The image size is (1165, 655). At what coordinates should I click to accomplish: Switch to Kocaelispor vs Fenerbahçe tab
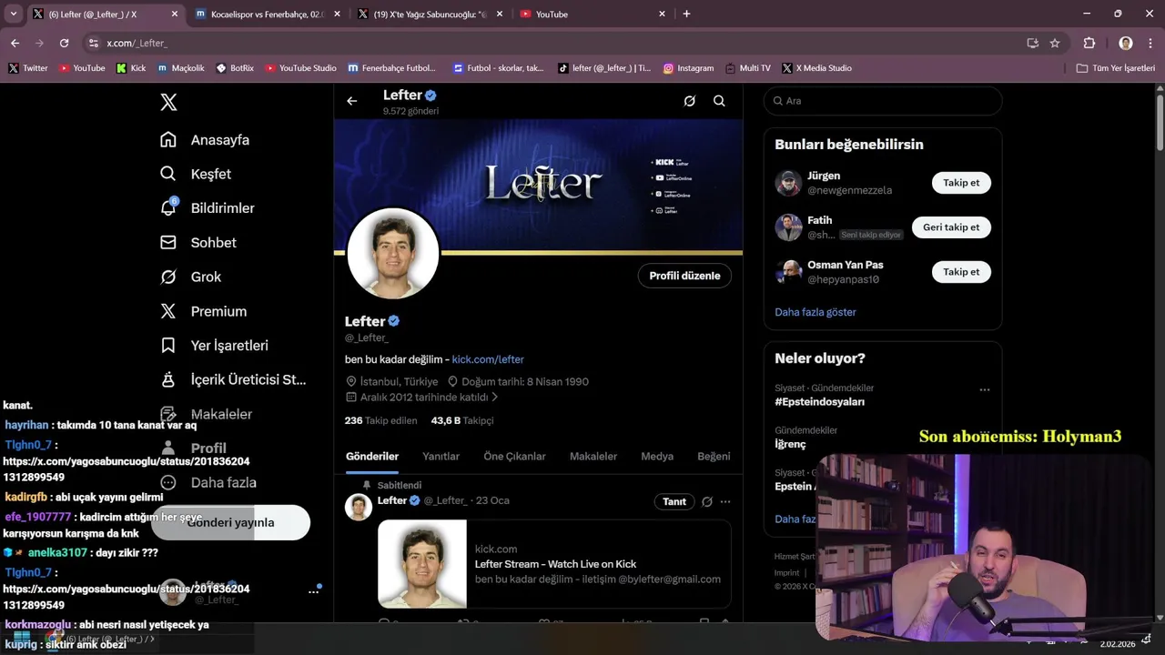[266, 14]
